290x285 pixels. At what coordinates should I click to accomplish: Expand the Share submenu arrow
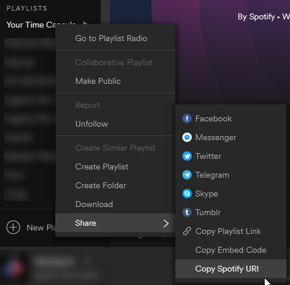point(166,223)
